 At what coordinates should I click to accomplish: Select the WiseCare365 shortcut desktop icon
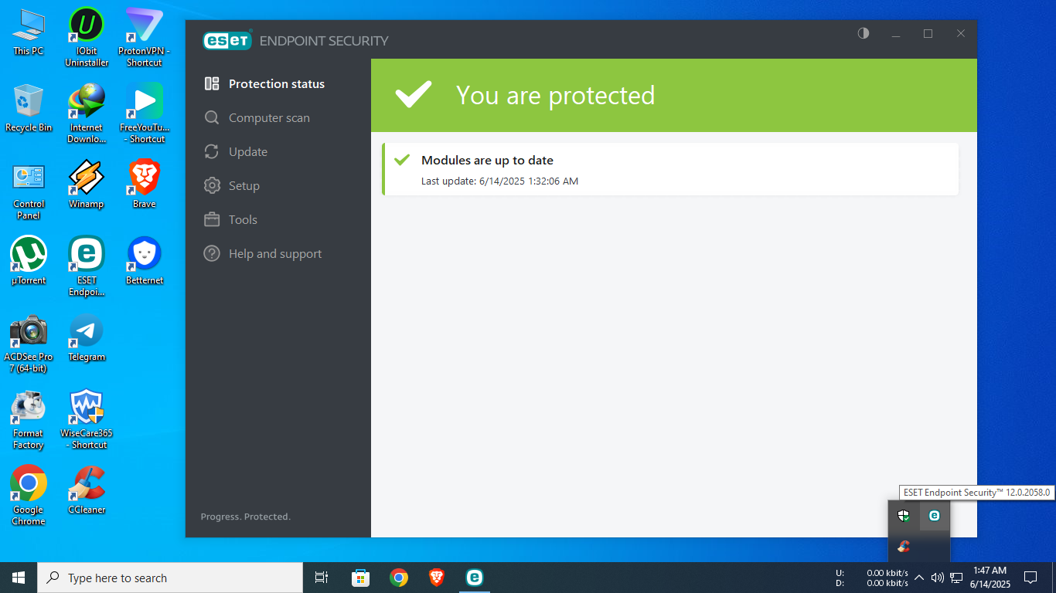tap(87, 419)
